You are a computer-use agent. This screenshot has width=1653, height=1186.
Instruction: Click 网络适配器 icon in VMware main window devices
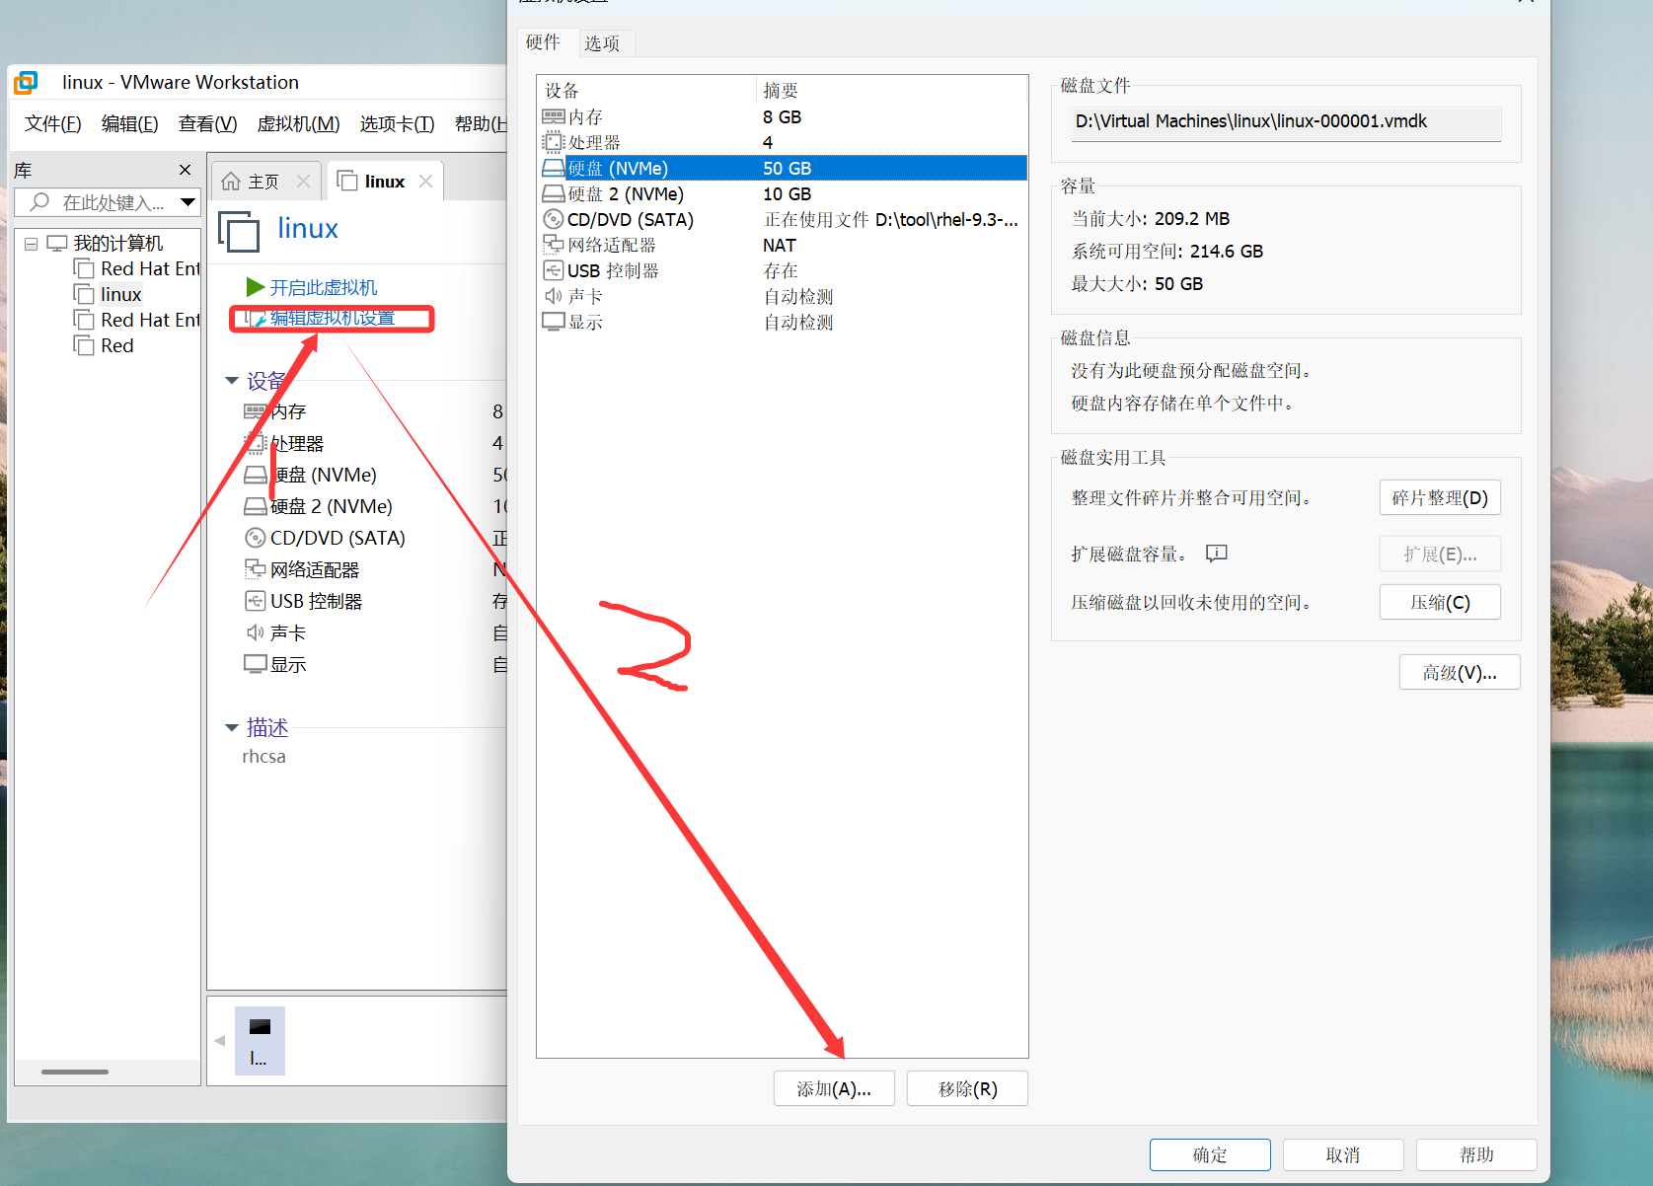[255, 569]
